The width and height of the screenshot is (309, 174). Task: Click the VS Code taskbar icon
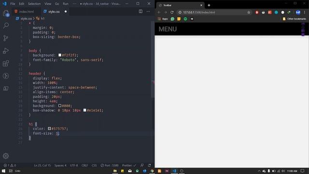pos(174,171)
